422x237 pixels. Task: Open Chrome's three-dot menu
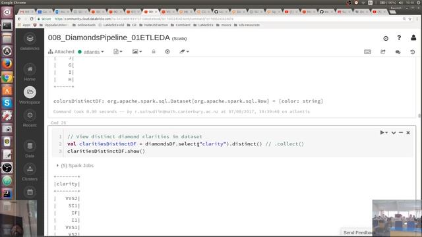[417, 19]
